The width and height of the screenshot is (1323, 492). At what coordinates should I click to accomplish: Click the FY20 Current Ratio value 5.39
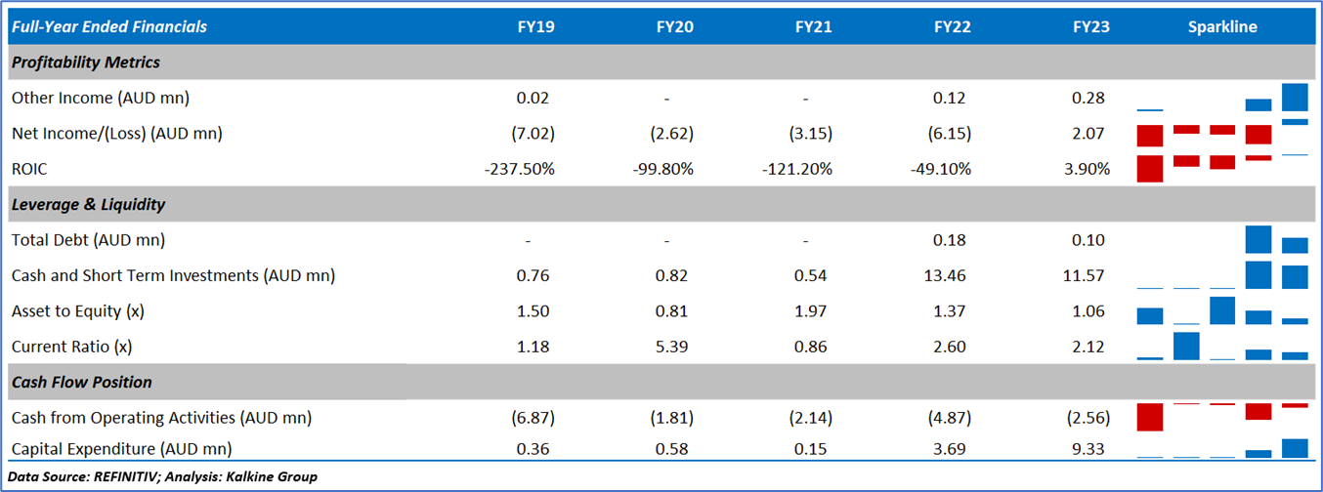coord(674,347)
